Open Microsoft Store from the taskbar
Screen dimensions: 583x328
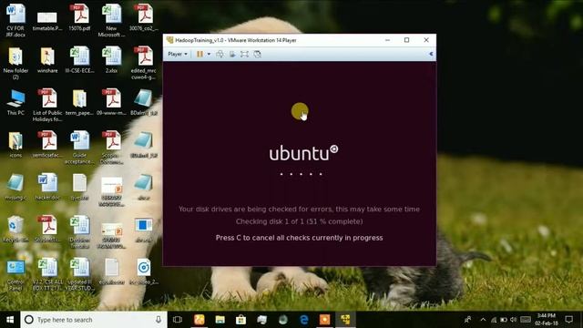tap(240, 320)
